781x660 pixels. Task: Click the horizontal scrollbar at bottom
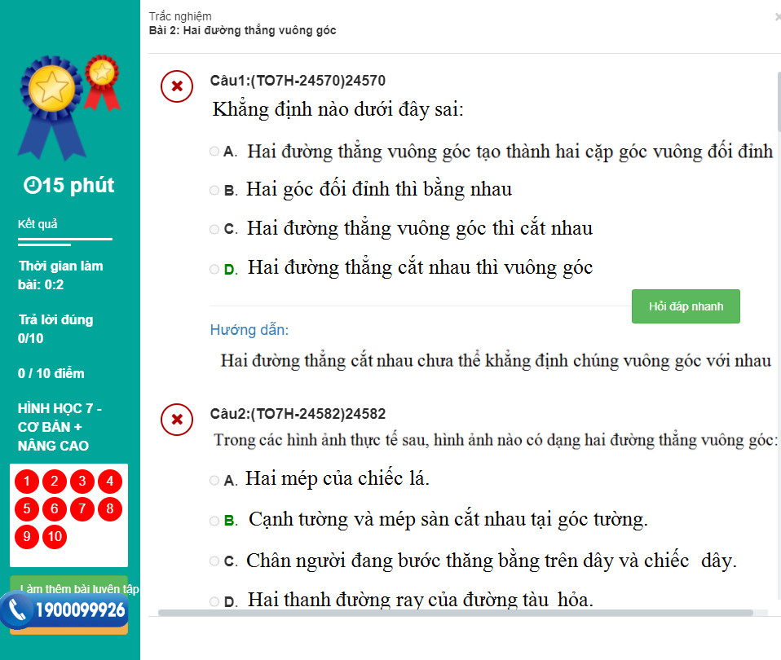(455, 613)
